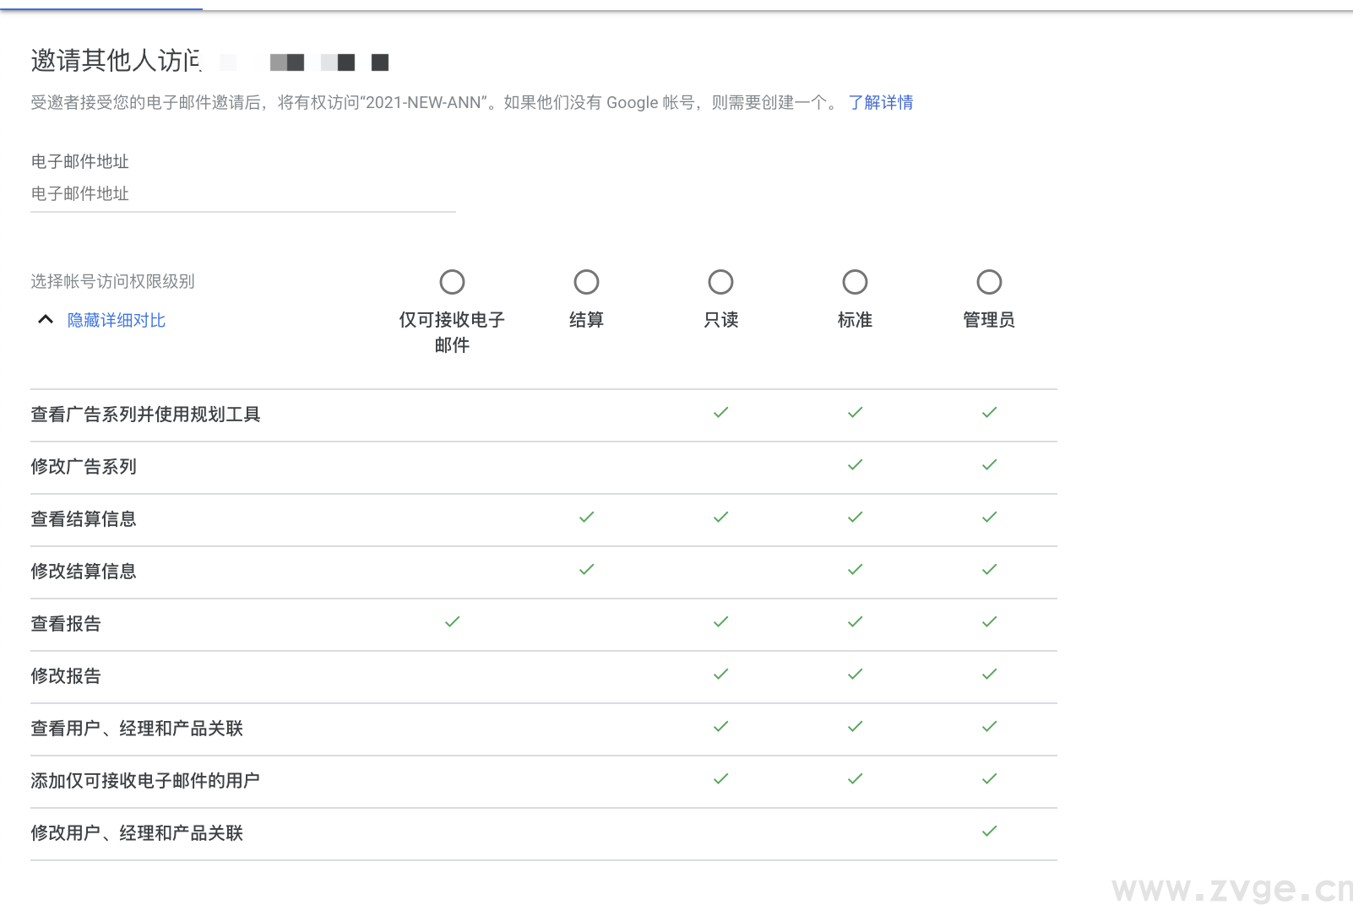点击电子邮件地址输入框
Screen dimensions: 1353x905
coord(242,193)
